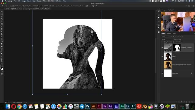Open the Opacity value dropdown

coord(182,39)
